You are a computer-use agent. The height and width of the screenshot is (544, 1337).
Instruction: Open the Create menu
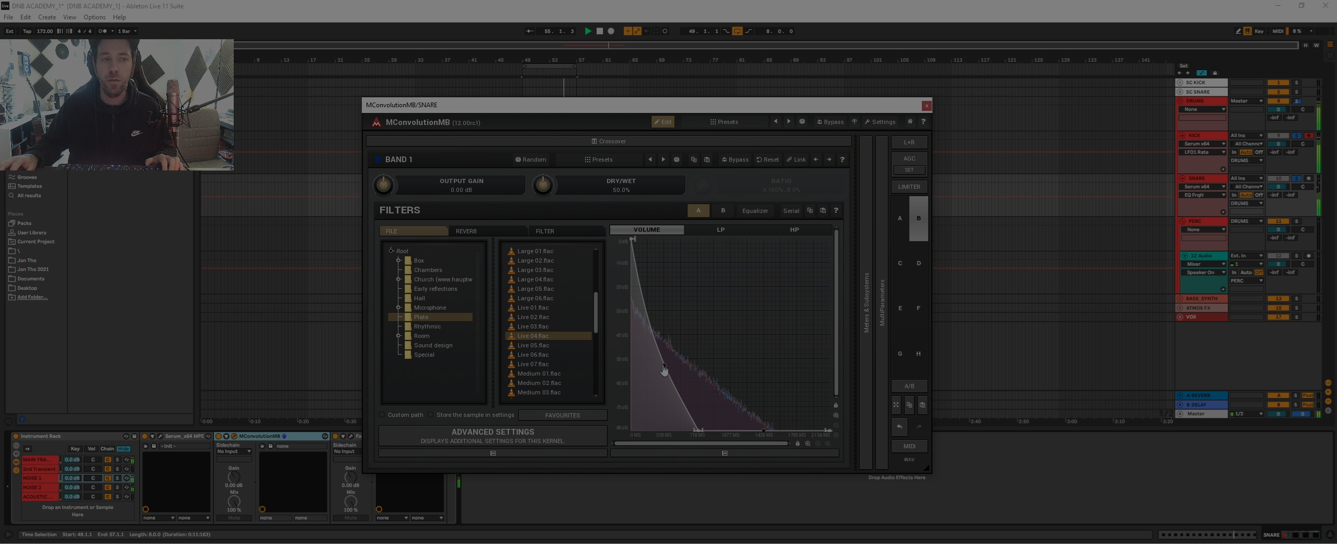pyautogui.click(x=47, y=17)
